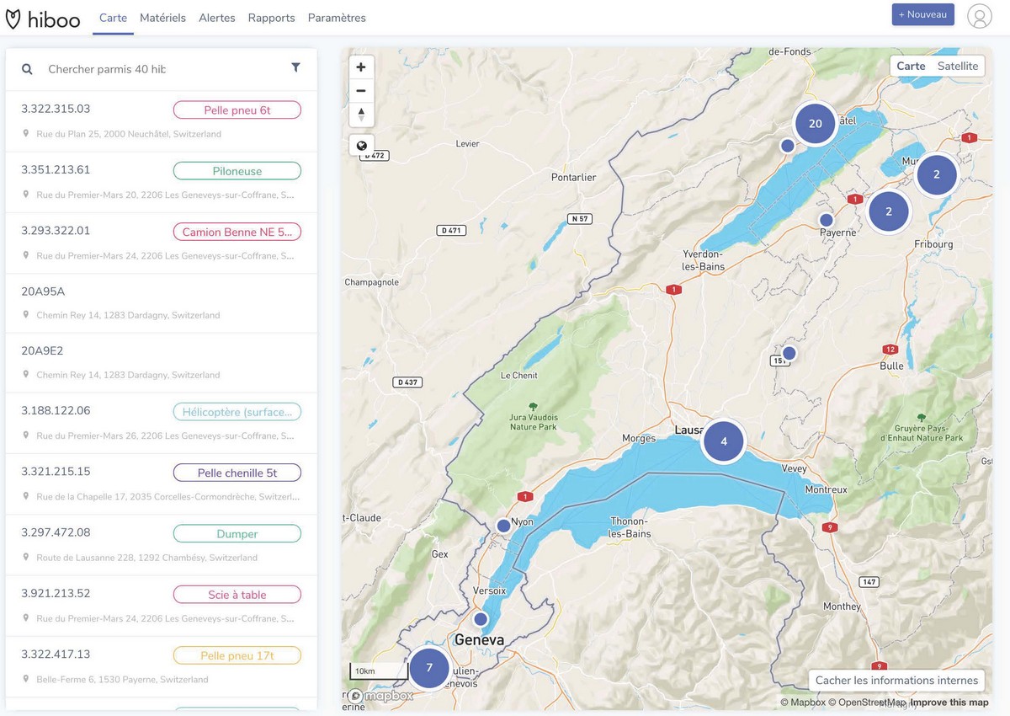Go to the Alertes tab

[217, 18]
